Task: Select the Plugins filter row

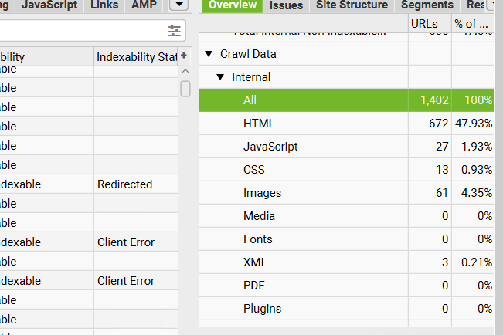Action: [x=346, y=309]
